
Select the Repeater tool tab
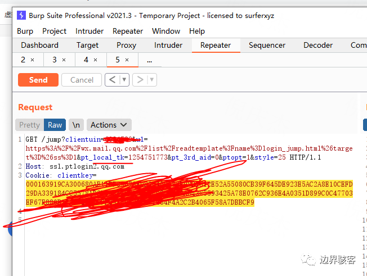click(x=216, y=45)
